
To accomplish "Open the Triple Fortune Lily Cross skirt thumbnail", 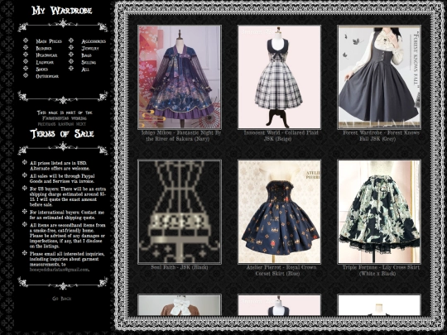I will tap(379, 212).
